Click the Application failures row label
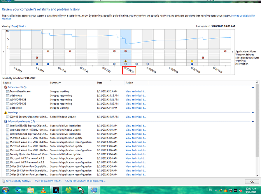This screenshot has height=194, width=261. [x=246, y=52]
